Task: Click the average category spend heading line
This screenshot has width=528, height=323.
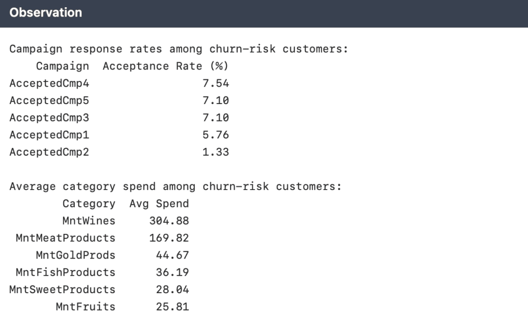Action: click(x=175, y=186)
